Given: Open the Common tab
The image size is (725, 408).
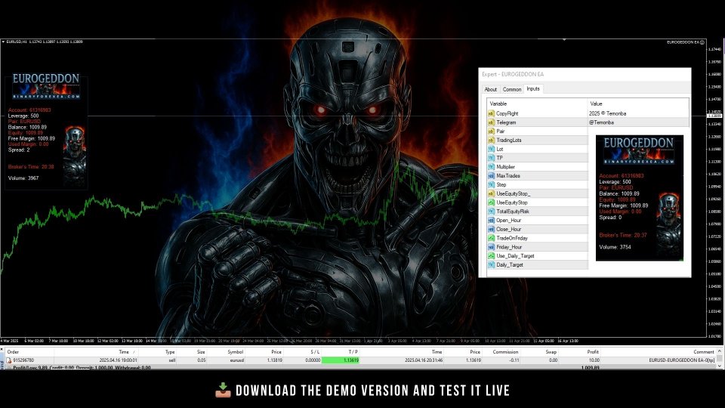Looking at the screenshot, I should point(512,89).
